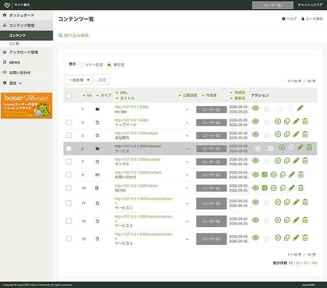
Task: Preview My Site with eye icon
Action: 255,108
